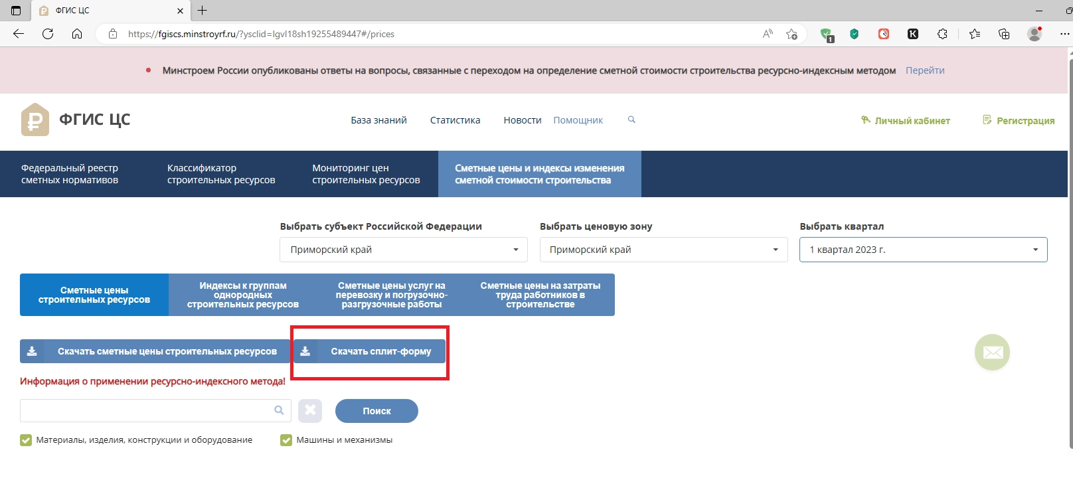1073x482 pixels.
Task: Clear search with the X icon
Action: click(310, 411)
